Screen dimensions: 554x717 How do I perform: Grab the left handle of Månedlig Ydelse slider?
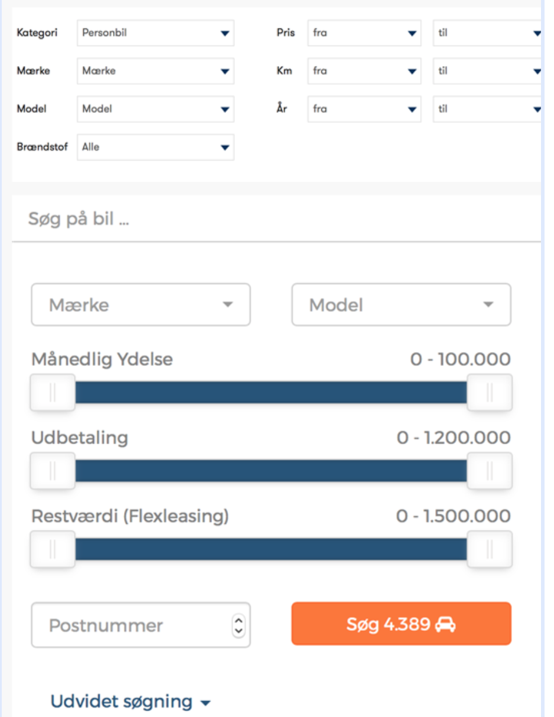[x=53, y=392]
